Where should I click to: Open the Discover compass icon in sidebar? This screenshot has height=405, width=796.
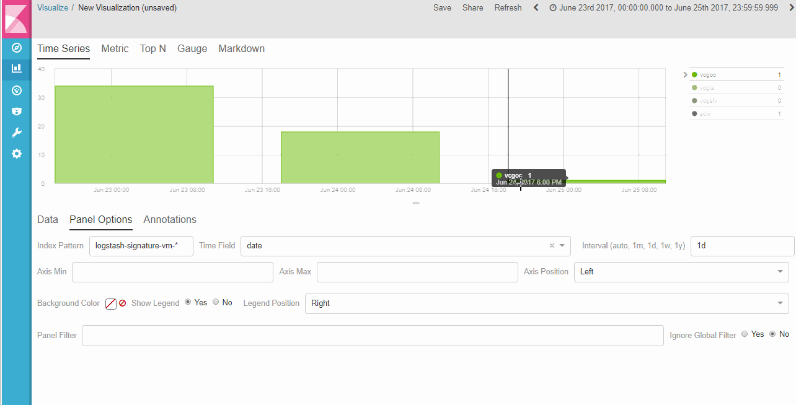pyautogui.click(x=17, y=48)
